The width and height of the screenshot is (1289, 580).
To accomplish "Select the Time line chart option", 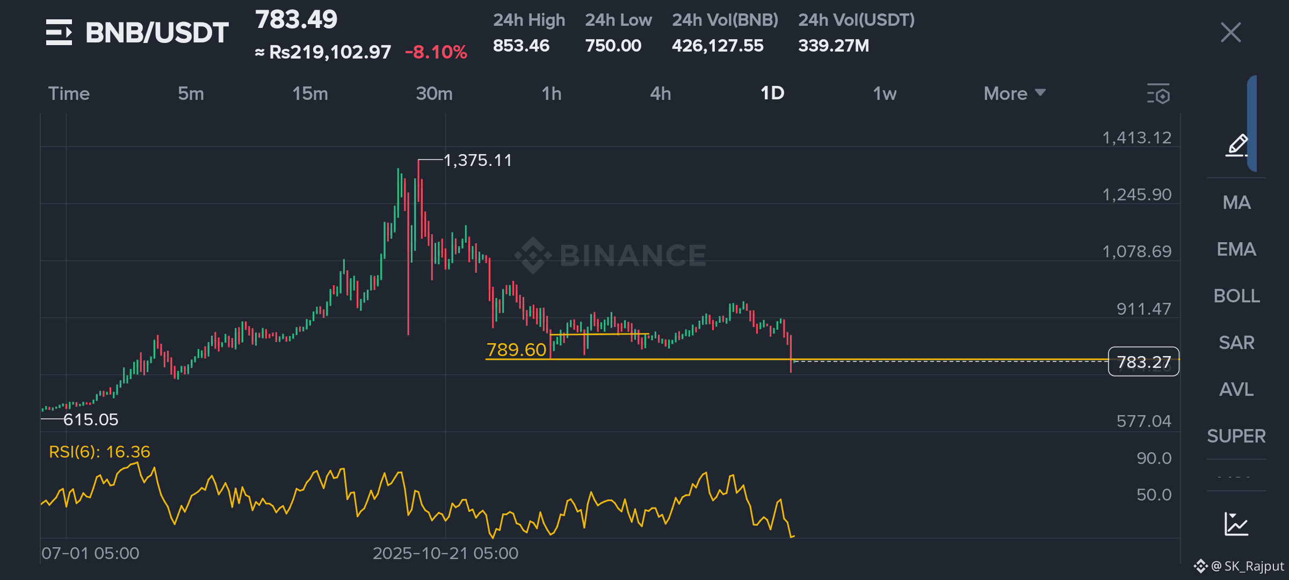I will (69, 93).
